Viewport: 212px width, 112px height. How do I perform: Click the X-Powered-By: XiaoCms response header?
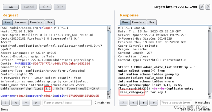click(145, 38)
